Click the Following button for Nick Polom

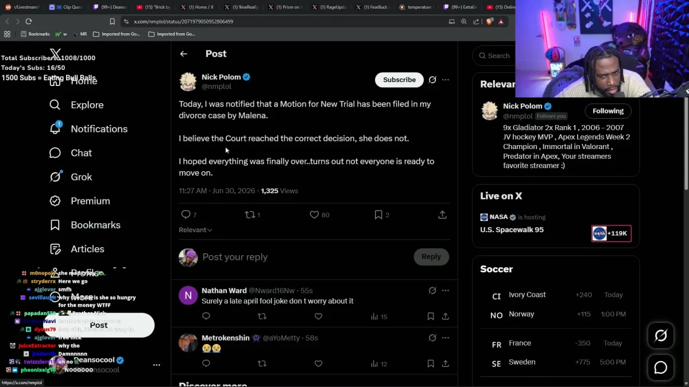click(608, 111)
